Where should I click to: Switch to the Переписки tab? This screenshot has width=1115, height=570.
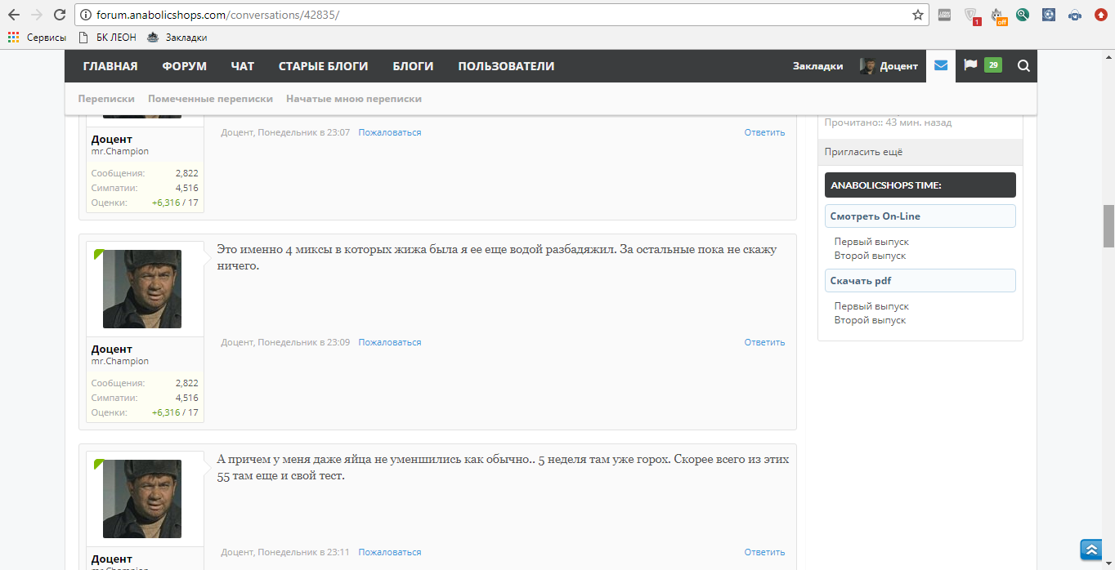(106, 99)
